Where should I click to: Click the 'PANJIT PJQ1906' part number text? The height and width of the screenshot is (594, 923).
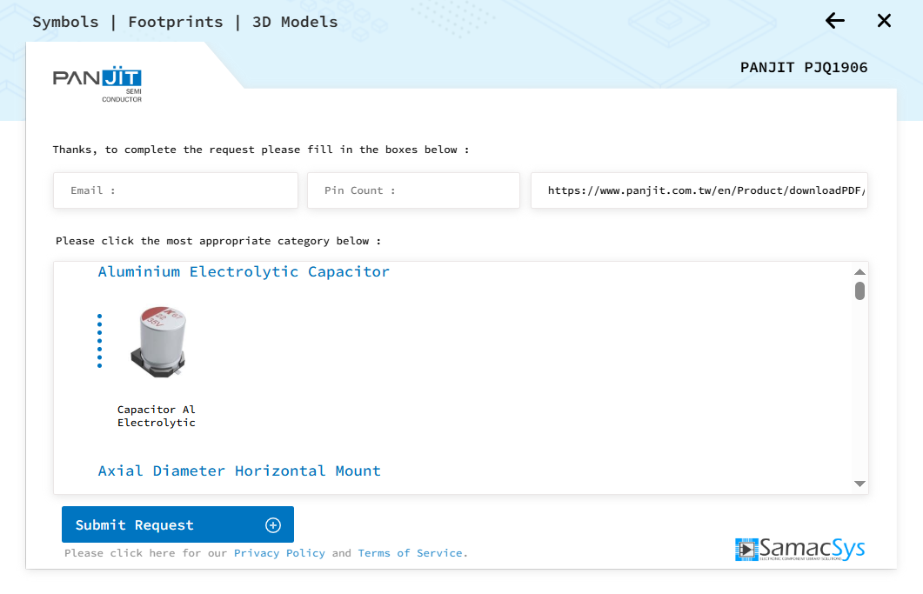click(x=804, y=67)
